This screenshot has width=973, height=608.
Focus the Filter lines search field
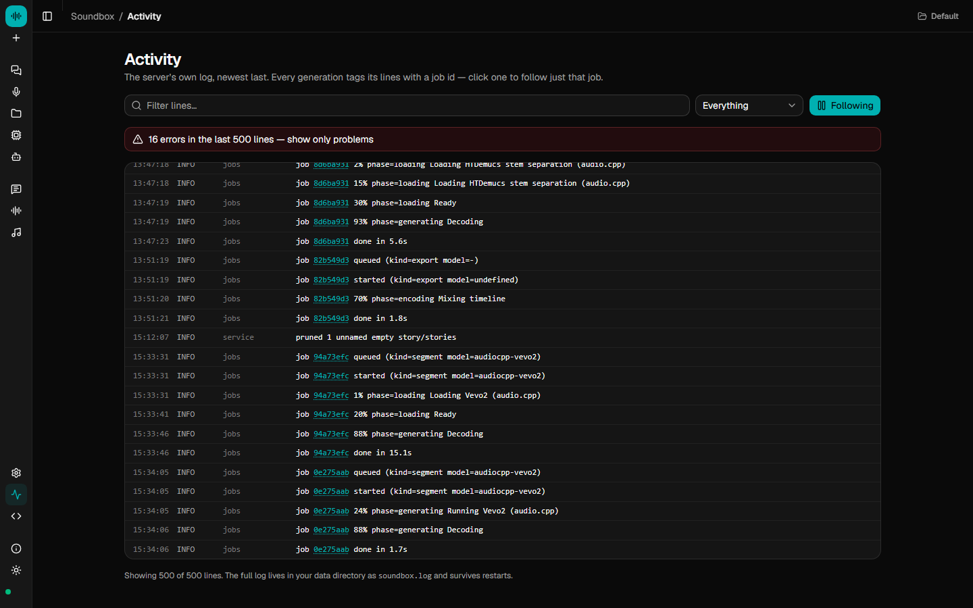(x=407, y=105)
